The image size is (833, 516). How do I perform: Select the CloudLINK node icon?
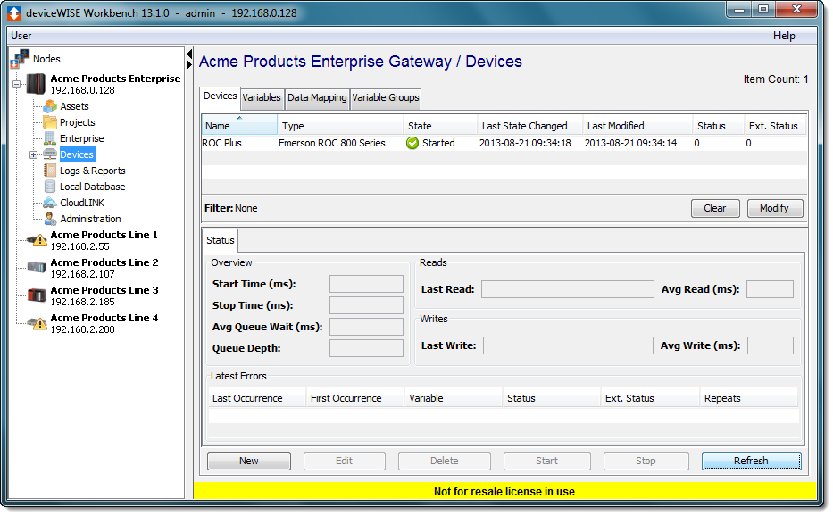tap(49, 203)
